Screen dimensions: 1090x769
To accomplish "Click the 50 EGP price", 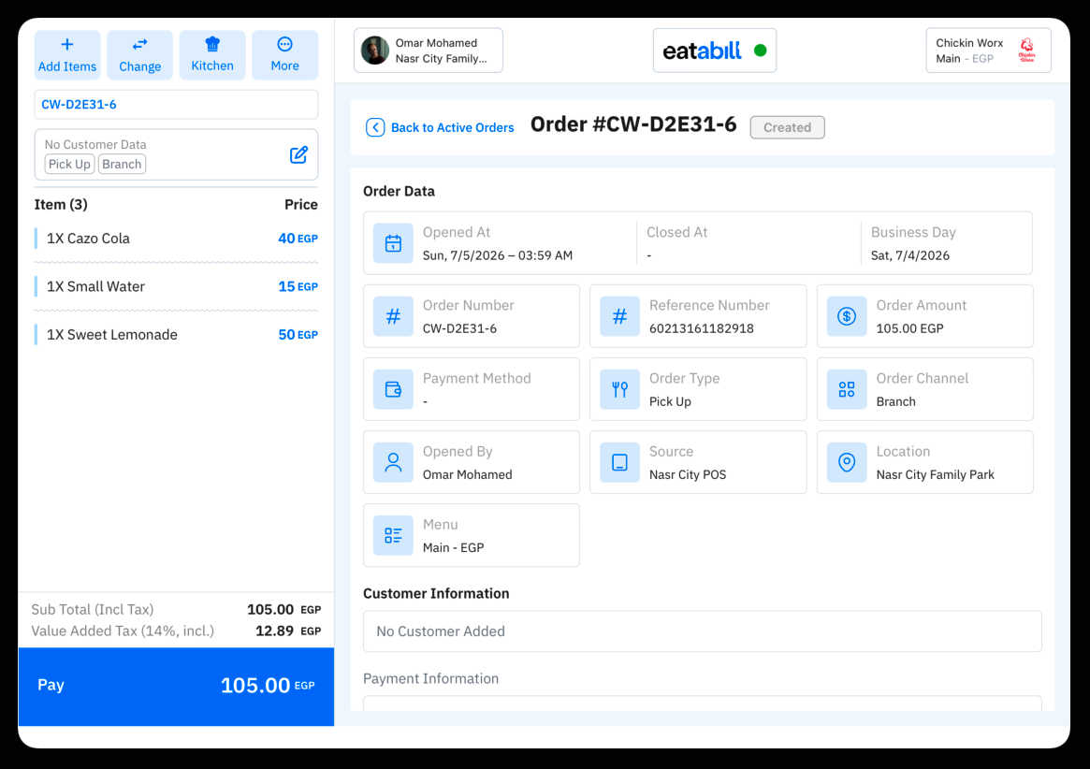I will point(298,334).
